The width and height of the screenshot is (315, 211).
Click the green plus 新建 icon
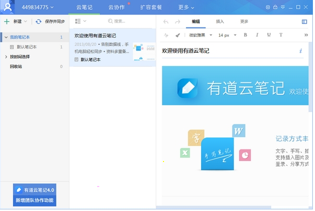click(7, 21)
